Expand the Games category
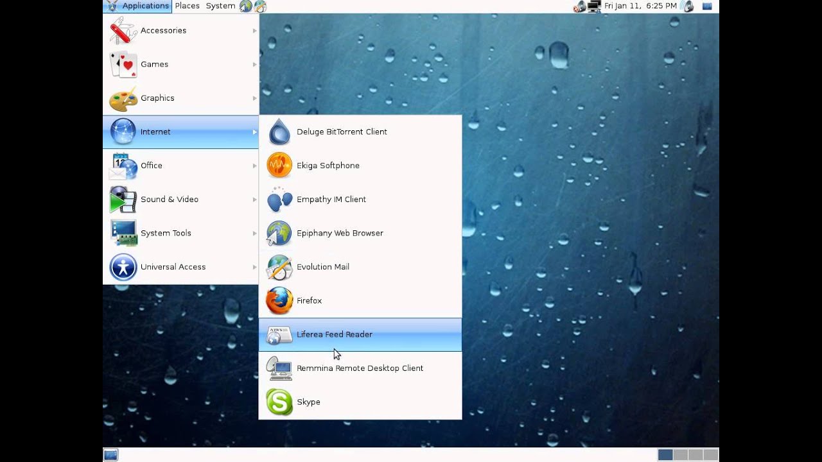 tap(181, 64)
